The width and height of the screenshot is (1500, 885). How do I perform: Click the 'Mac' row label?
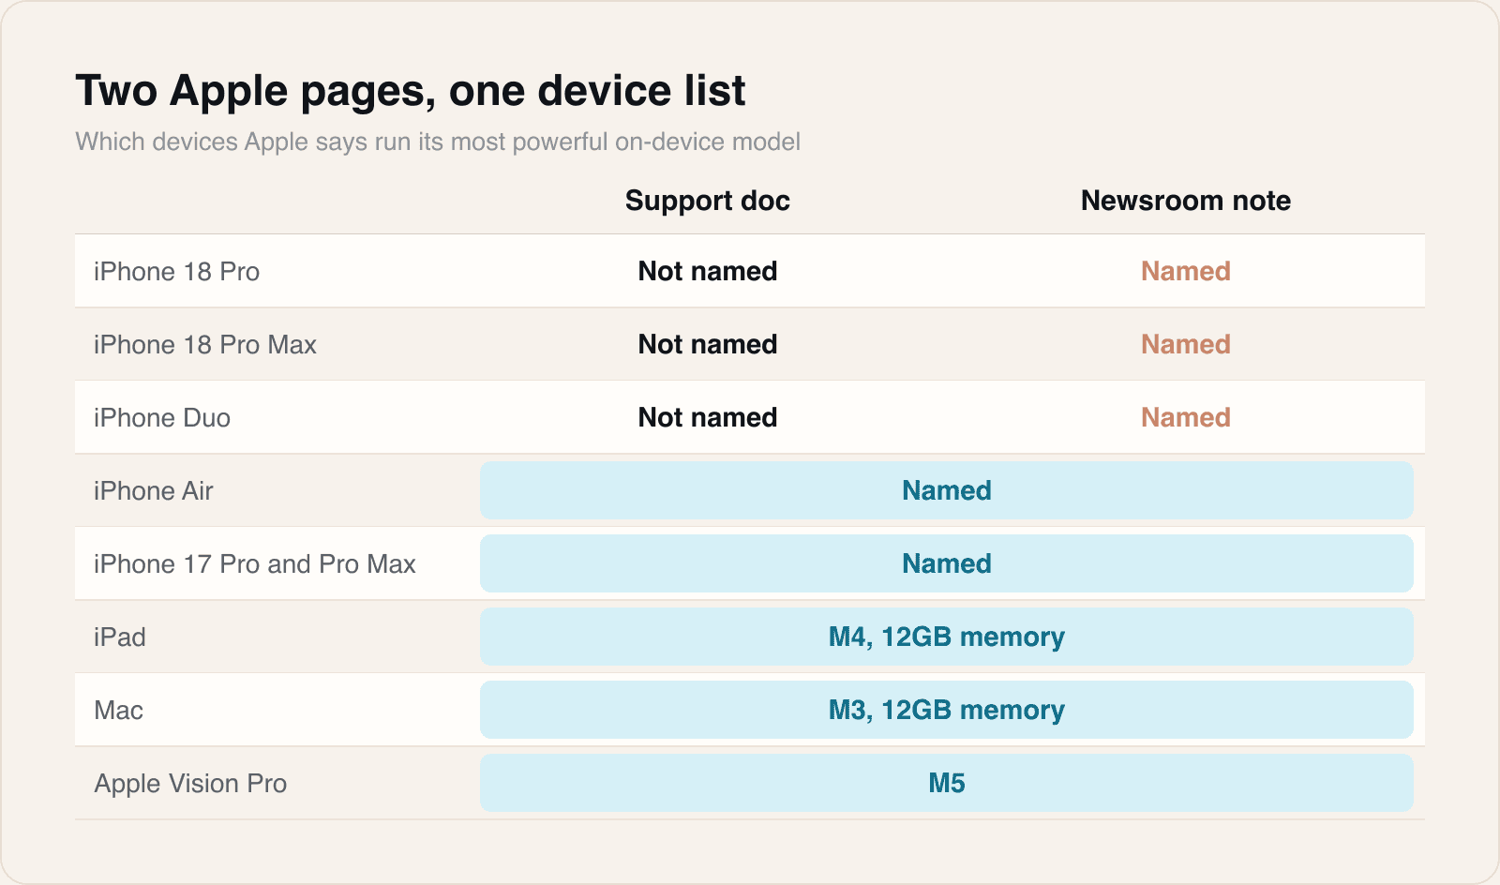(x=119, y=711)
